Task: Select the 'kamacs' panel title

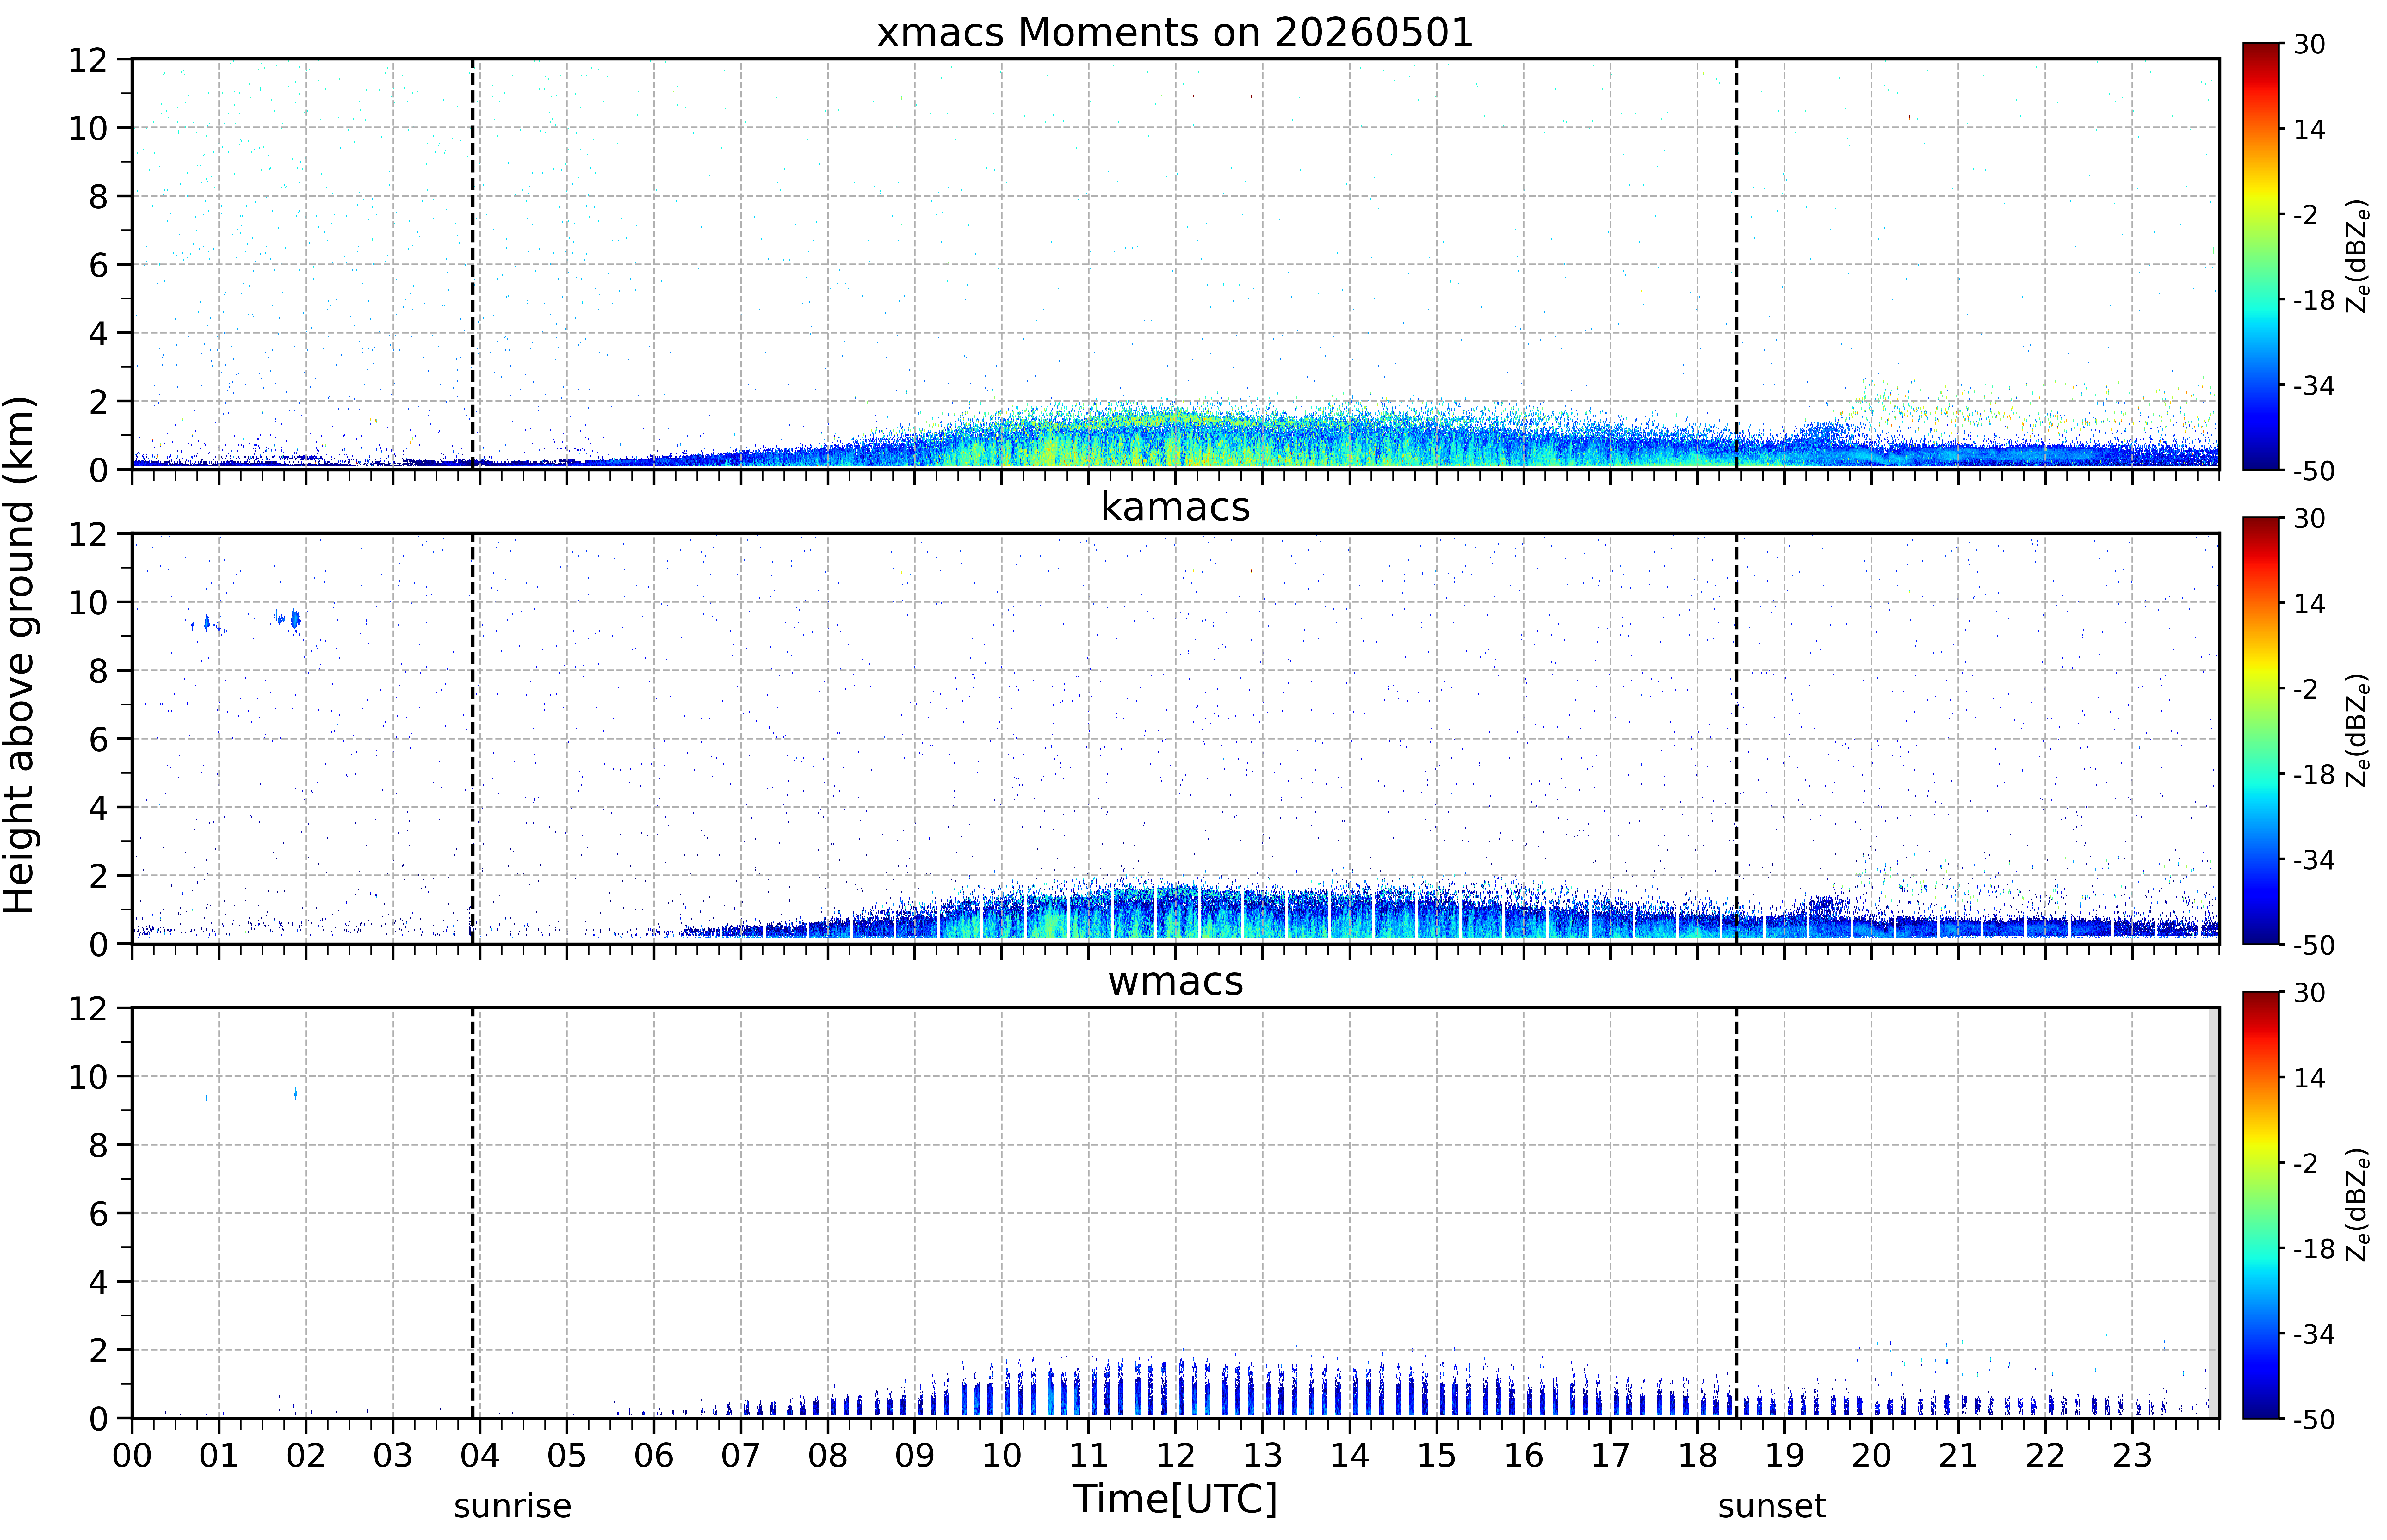Action: tap(1175, 507)
